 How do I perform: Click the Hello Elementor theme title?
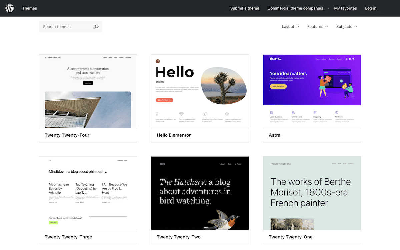[x=174, y=135]
